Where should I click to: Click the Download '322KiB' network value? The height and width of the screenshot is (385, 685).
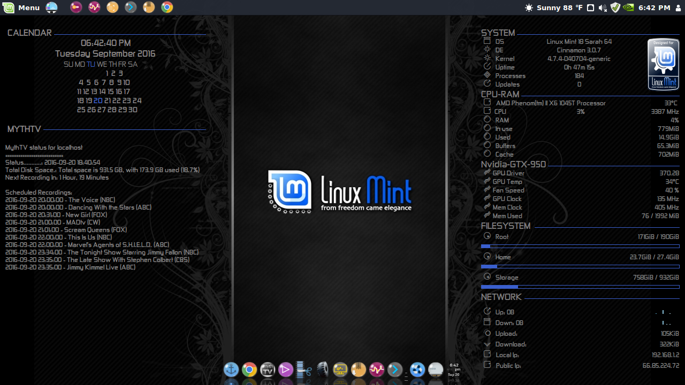[x=669, y=344]
